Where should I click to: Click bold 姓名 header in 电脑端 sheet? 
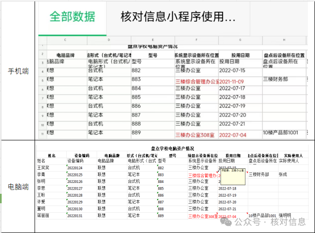[52, 155]
